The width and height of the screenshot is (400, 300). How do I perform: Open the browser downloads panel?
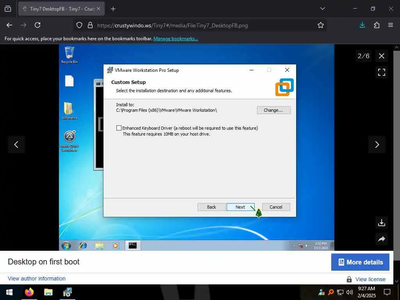point(362,25)
